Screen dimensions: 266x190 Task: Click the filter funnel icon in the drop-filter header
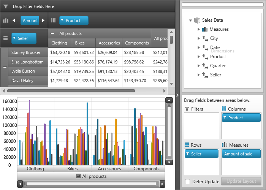(6, 6)
